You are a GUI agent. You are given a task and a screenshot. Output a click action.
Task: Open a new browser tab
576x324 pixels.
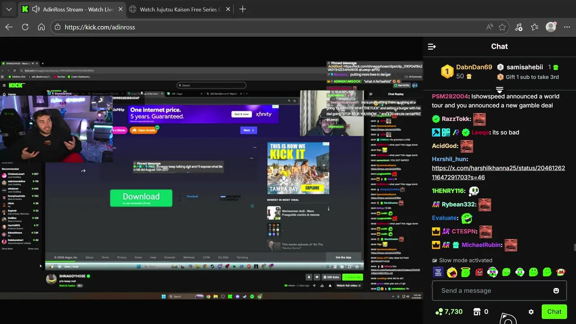[x=243, y=9]
